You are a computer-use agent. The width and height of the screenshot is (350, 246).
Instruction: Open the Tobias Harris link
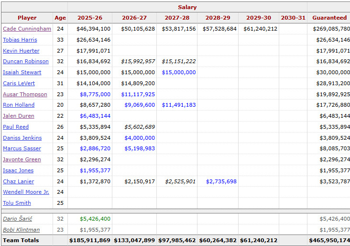[x=20, y=40]
